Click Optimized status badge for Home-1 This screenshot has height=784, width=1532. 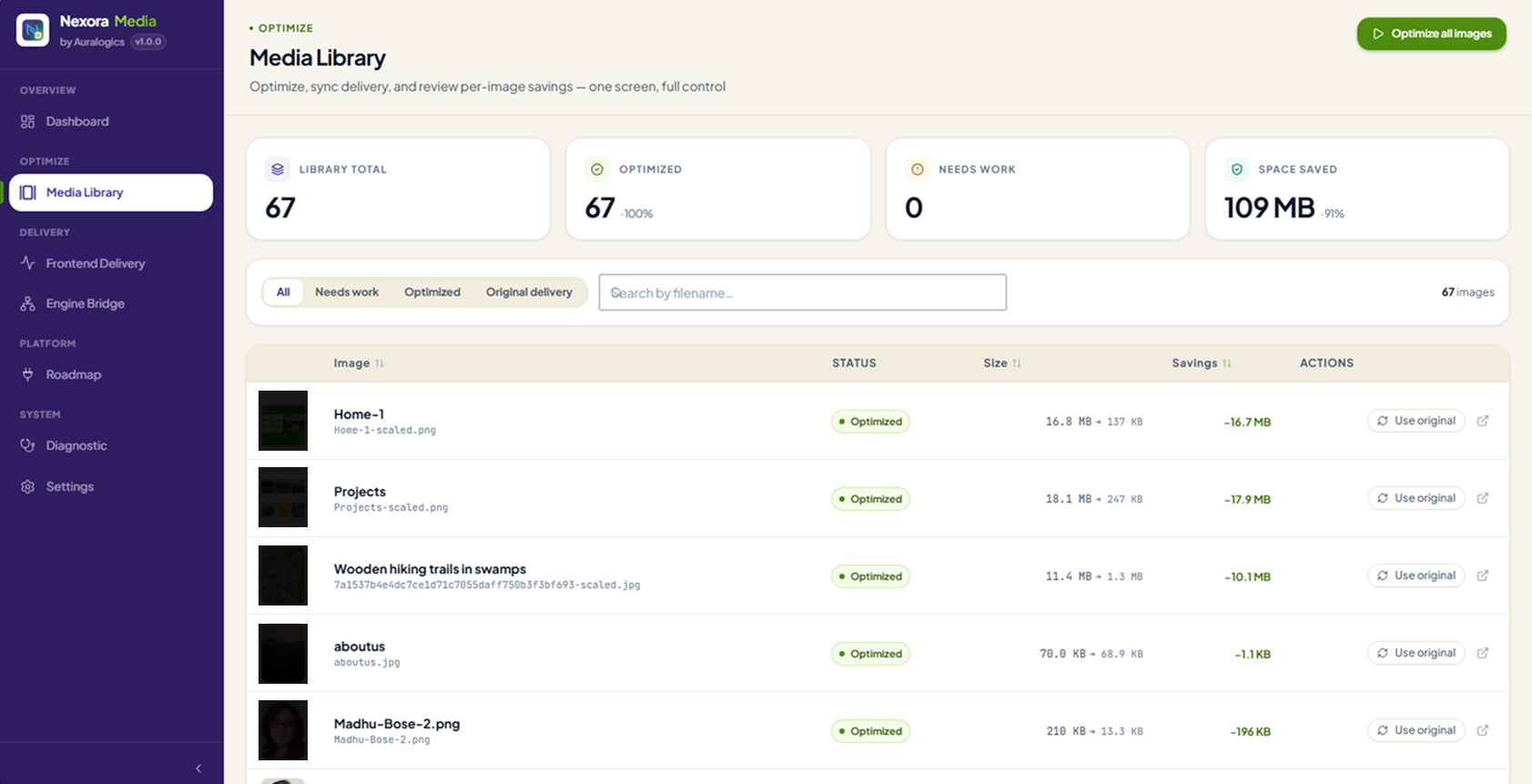(x=870, y=422)
